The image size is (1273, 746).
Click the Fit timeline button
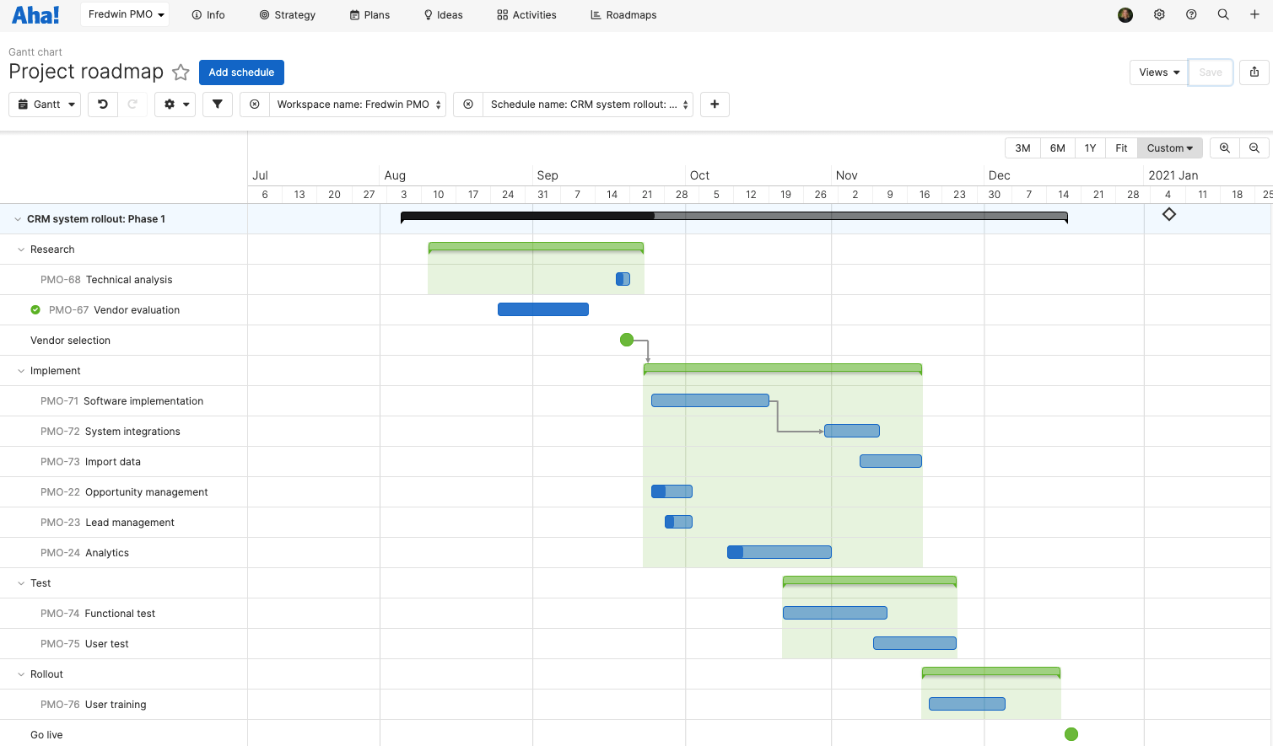pyautogui.click(x=1121, y=148)
